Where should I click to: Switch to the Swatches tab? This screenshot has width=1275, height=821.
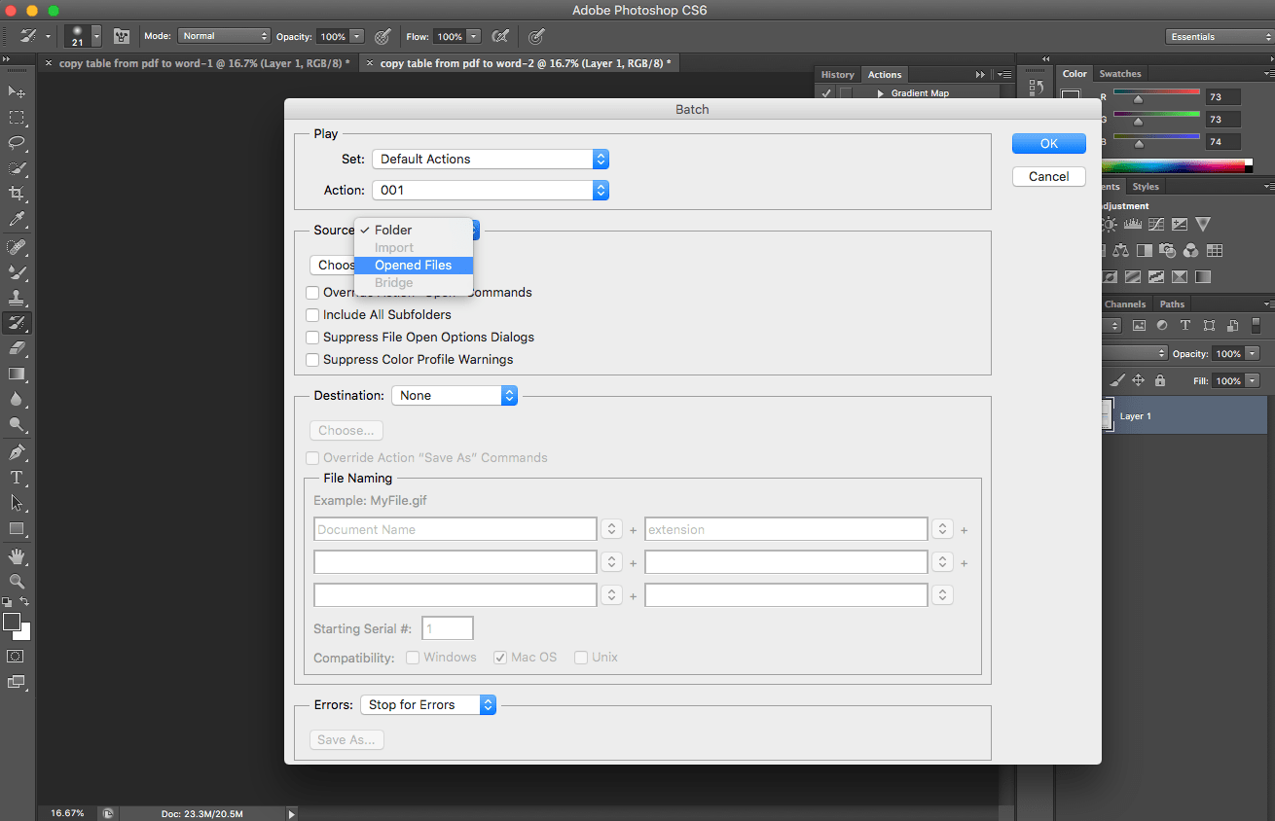pos(1120,74)
